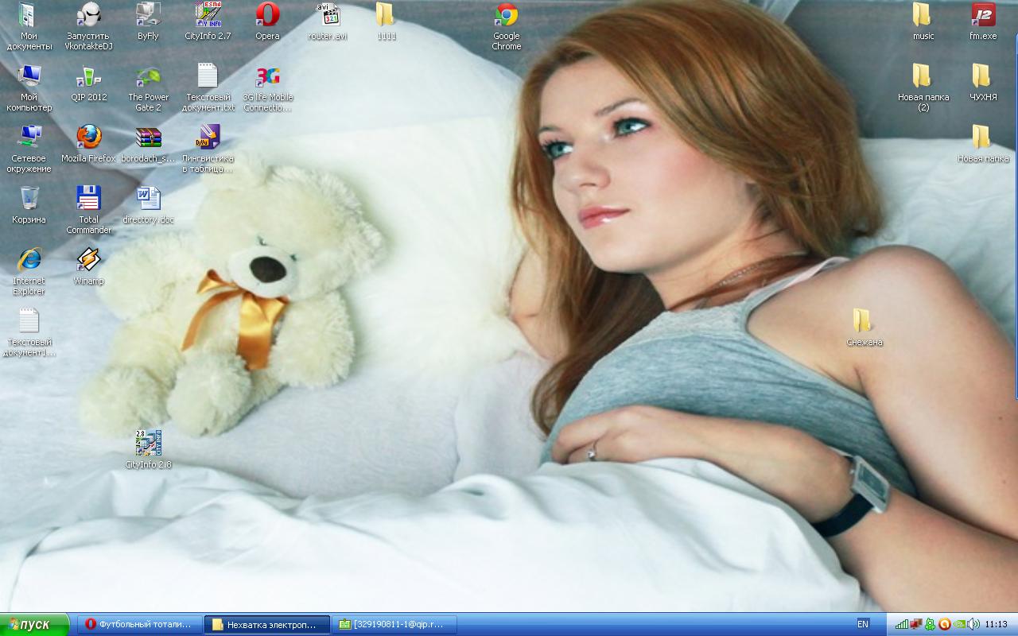Viewport: 1018px width, 636px height.
Task: Click the QIP 2012 messenger icon
Action: click(x=88, y=77)
